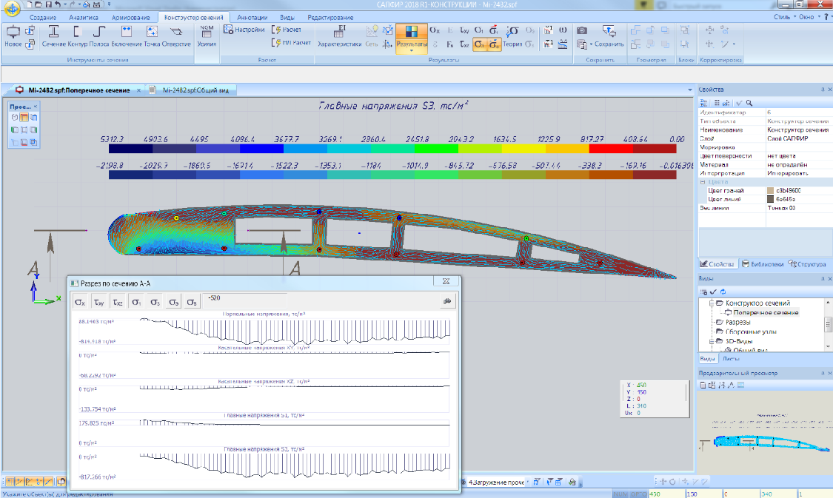The image size is (833, 498).
Task: Collapse Конструктор сечений tree node
Action: [x=712, y=303]
